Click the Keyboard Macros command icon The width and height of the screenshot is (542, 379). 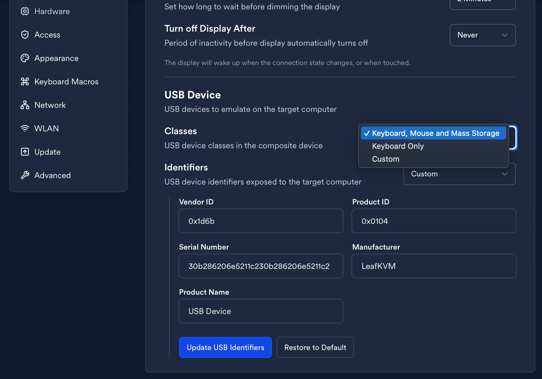pyautogui.click(x=25, y=81)
